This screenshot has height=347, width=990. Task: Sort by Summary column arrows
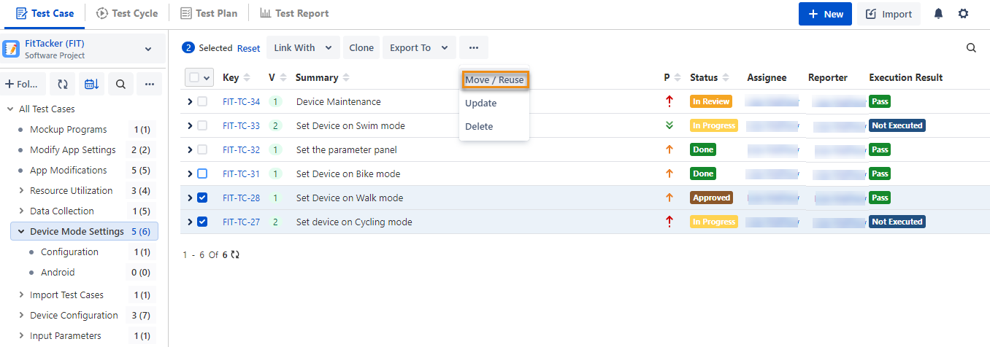coord(346,77)
